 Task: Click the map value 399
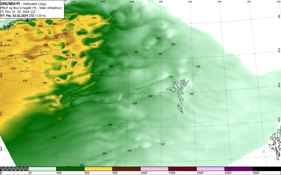pyautogui.click(x=98, y=93)
